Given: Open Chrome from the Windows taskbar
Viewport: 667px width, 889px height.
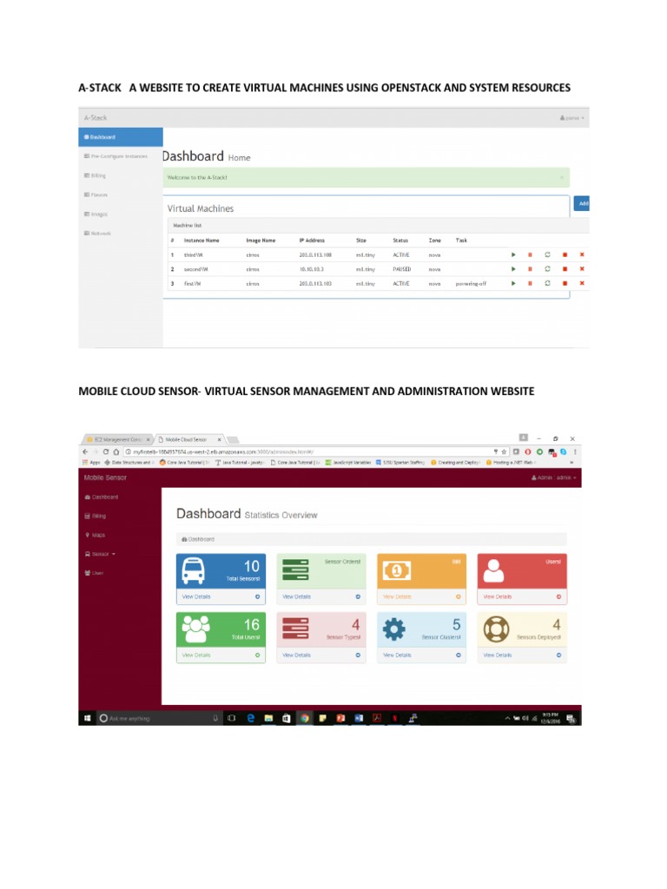Looking at the screenshot, I should [x=305, y=718].
